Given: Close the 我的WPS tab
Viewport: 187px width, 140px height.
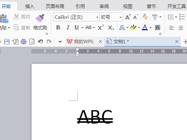Looking at the screenshot, I should coord(100,42).
